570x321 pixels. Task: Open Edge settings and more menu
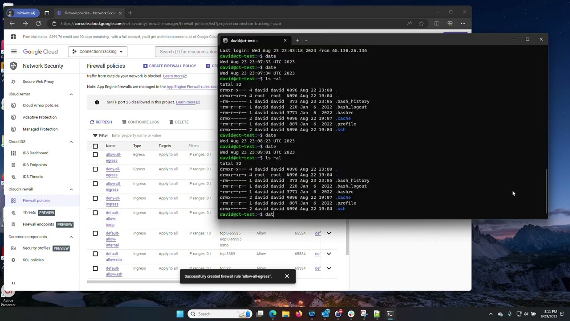[x=463, y=24]
